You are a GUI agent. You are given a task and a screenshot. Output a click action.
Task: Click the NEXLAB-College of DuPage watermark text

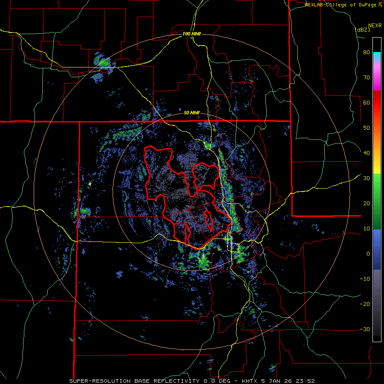tap(343, 5)
